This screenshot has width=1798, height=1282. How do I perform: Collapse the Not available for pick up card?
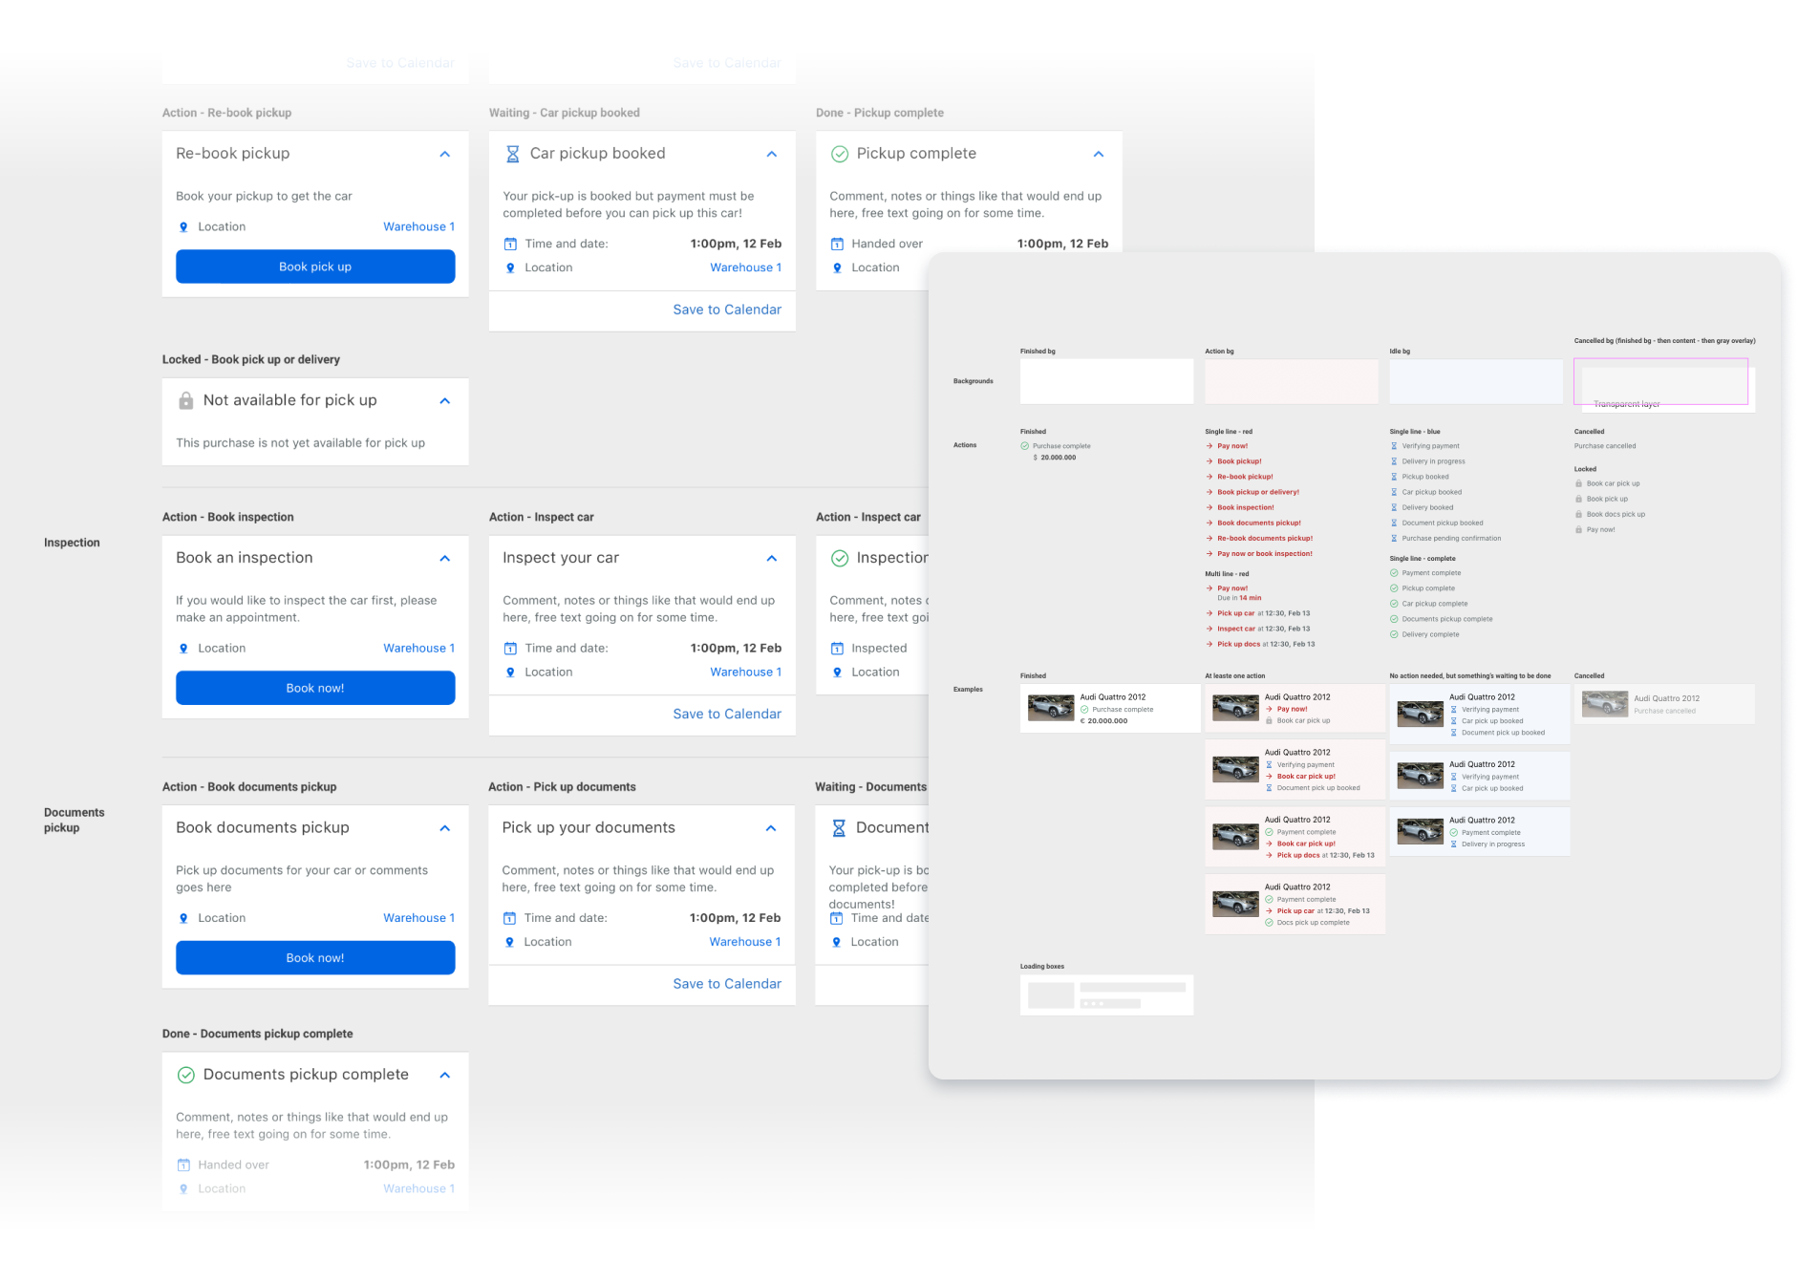[x=445, y=401]
